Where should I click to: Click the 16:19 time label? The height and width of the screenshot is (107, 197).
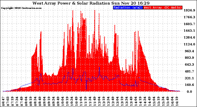177,101
